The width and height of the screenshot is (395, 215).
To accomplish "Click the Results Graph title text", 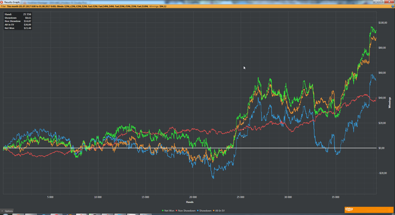I will point(12,2).
